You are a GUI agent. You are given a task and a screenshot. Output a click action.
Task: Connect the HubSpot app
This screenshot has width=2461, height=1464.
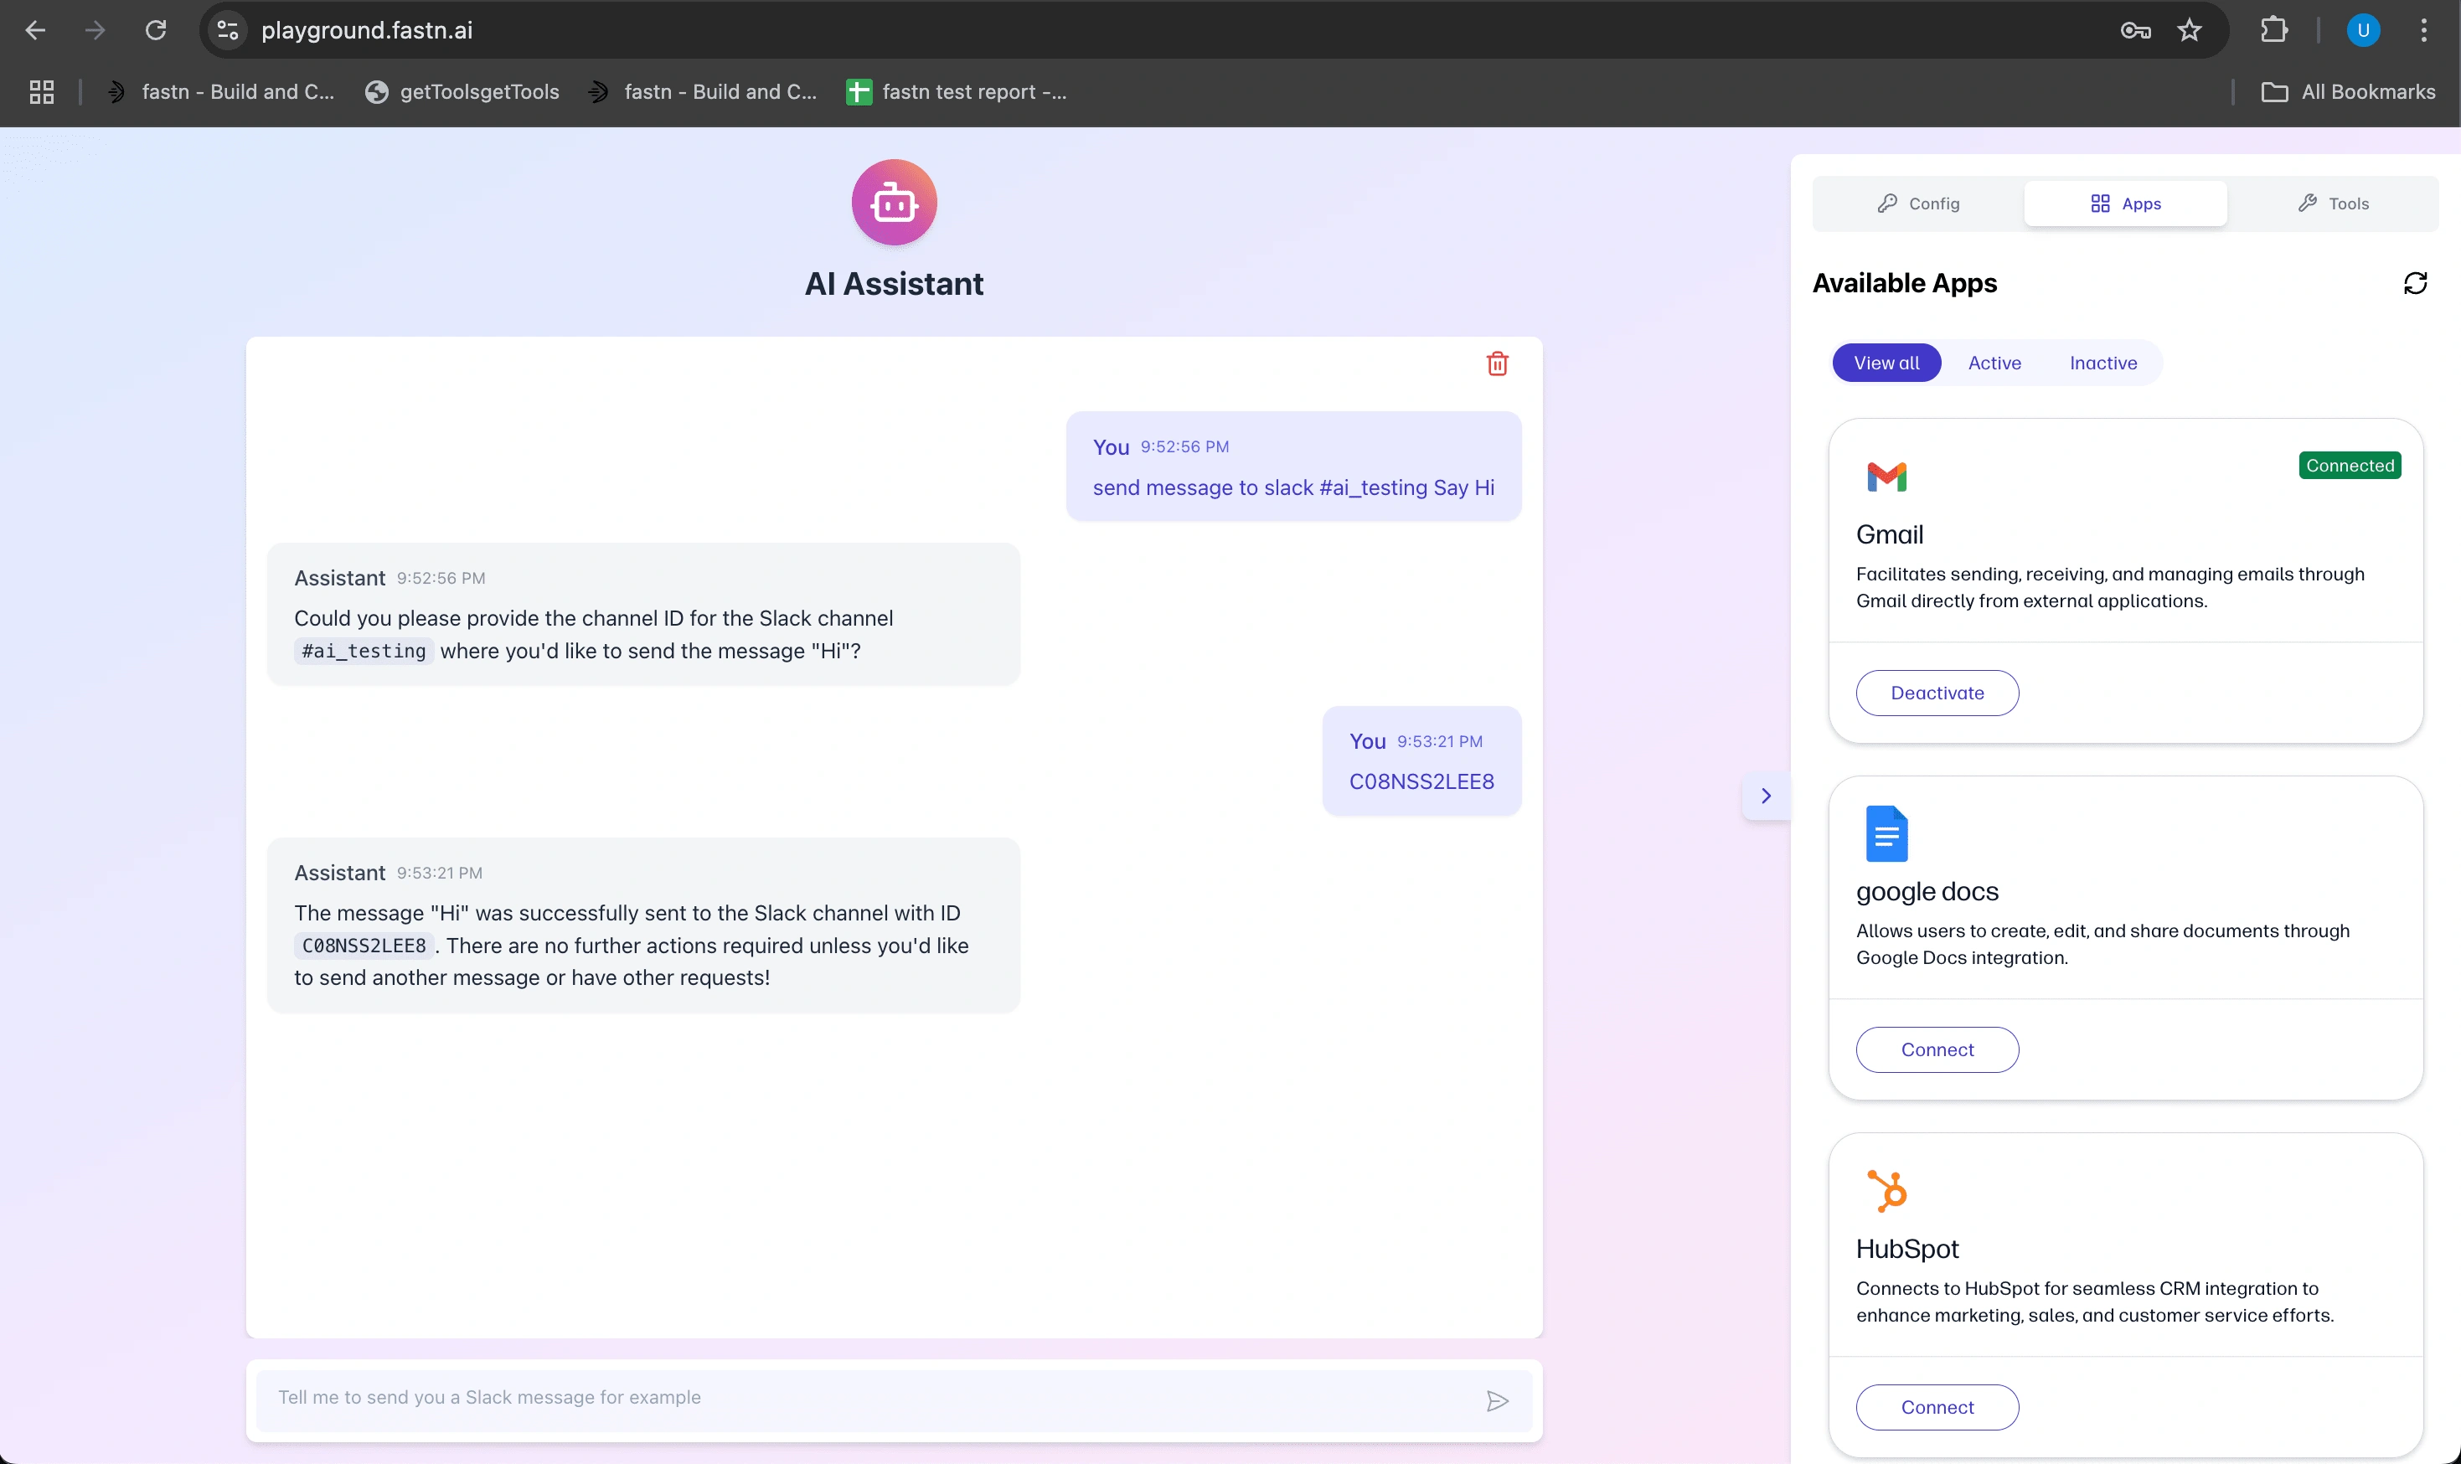[1937, 1407]
